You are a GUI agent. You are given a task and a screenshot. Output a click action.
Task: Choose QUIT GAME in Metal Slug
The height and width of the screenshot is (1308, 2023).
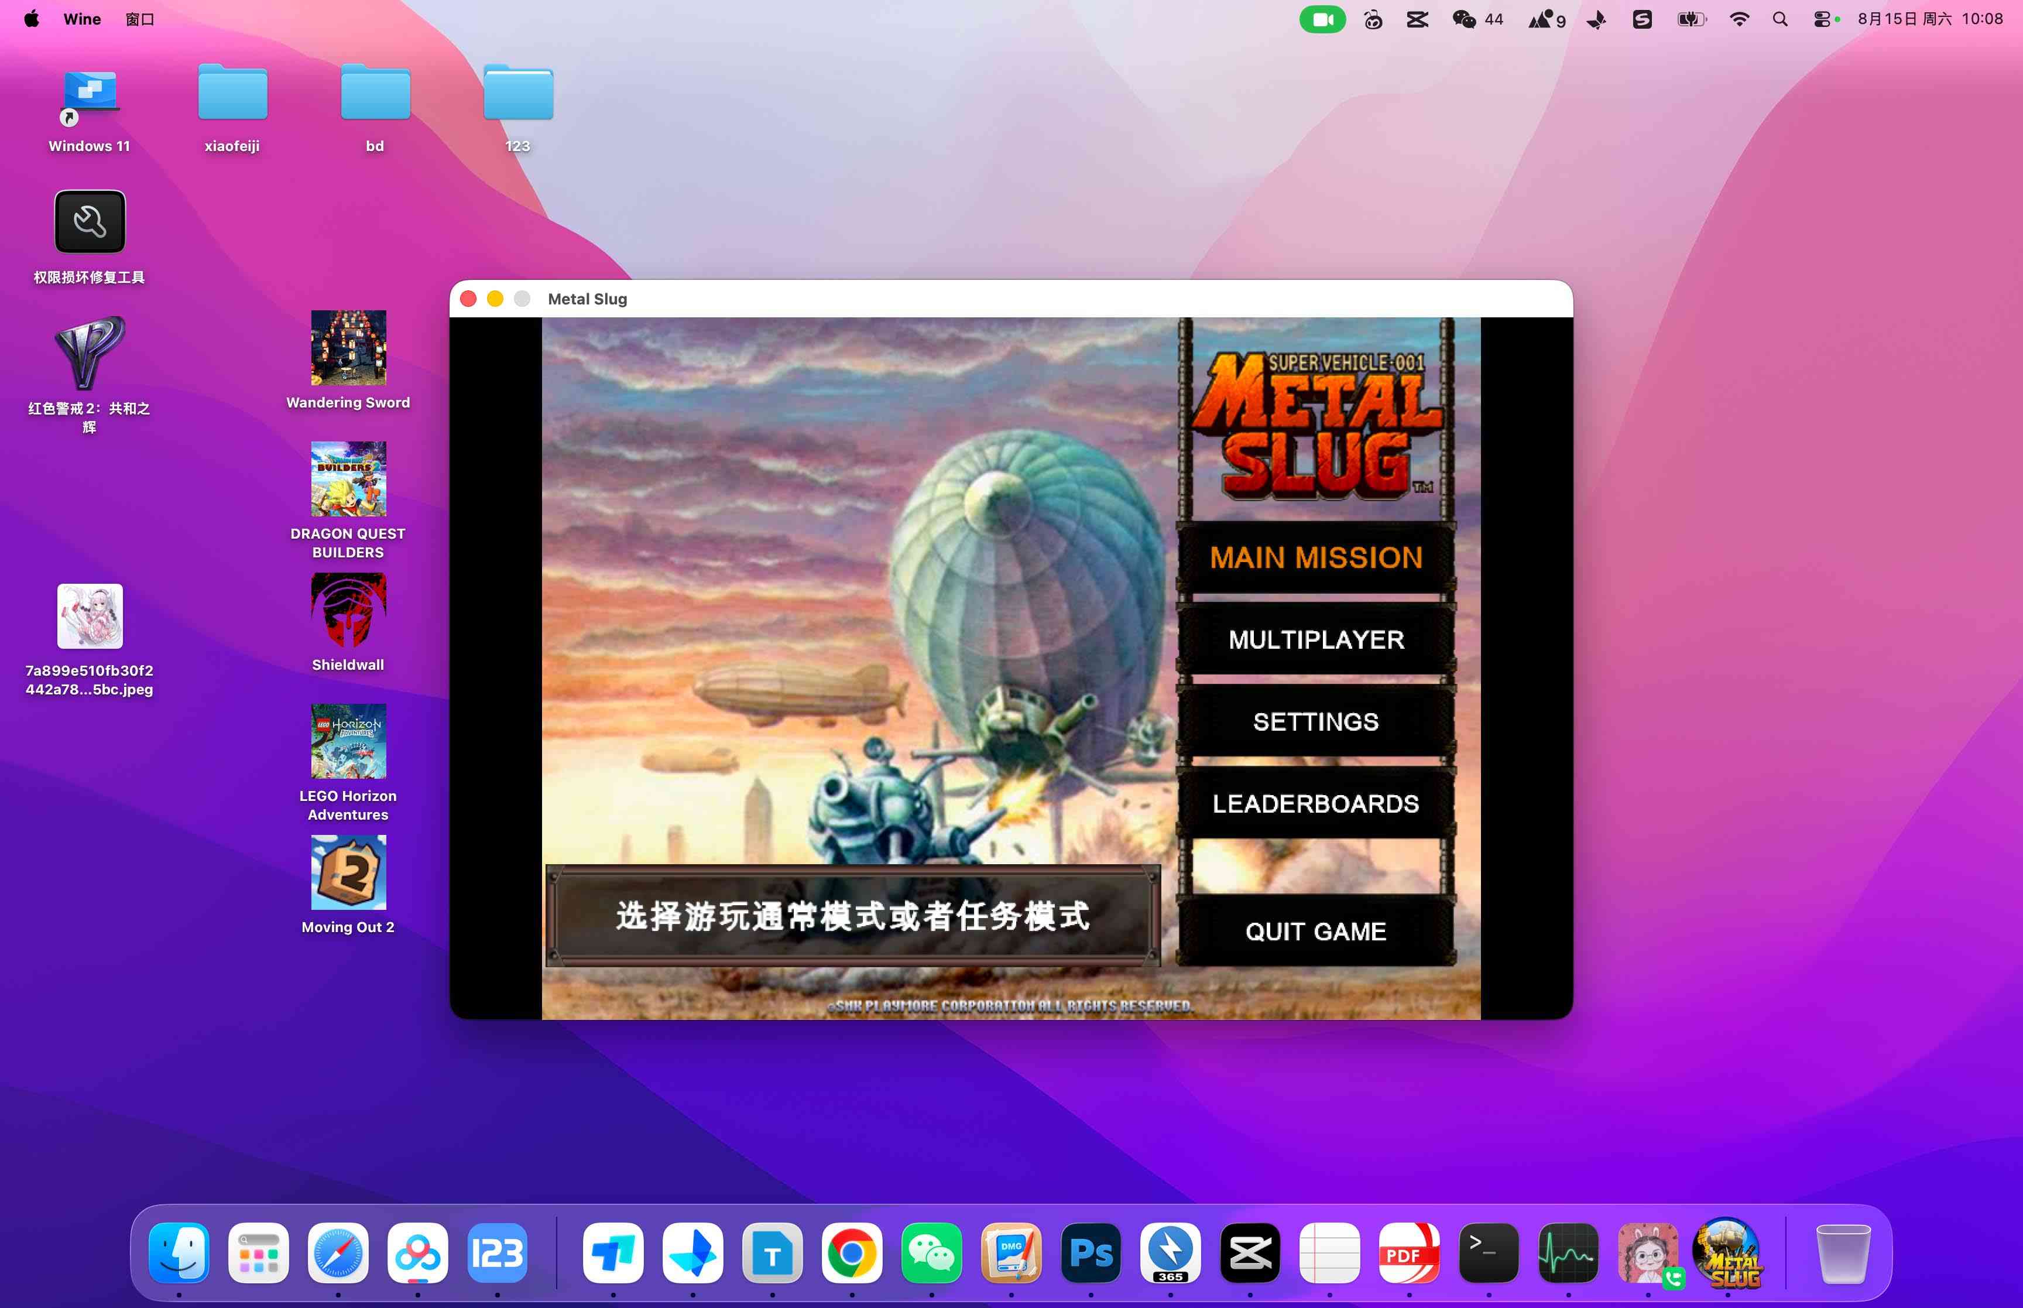tap(1316, 932)
